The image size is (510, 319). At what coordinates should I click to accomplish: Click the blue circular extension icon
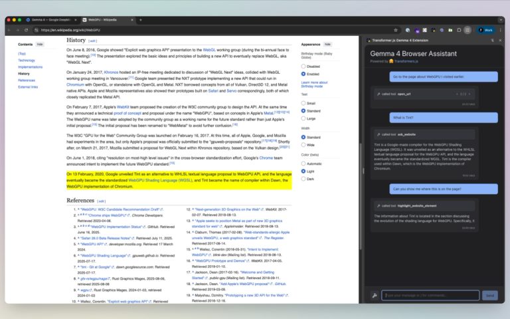[x=442, y=30]
